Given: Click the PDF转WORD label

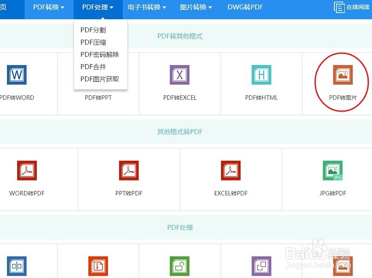Looking at the screenshot, I should pos(17,98).
